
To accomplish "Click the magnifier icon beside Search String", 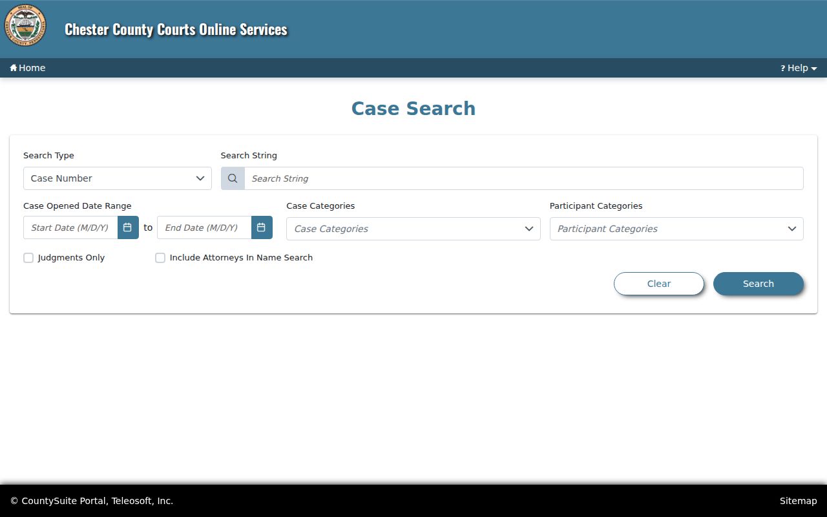I will click(x=233, y=178).
